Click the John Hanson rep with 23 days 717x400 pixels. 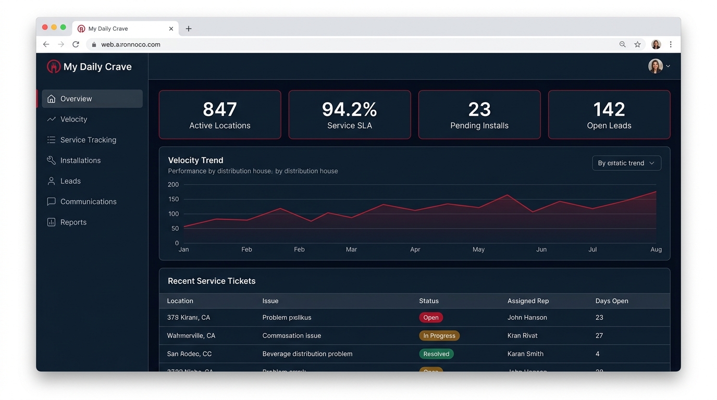coord(527,318)
